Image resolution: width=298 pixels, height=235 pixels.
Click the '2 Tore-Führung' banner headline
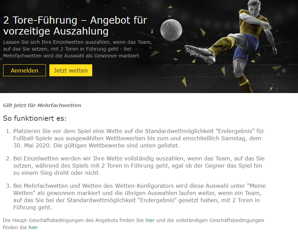point(75,26)
